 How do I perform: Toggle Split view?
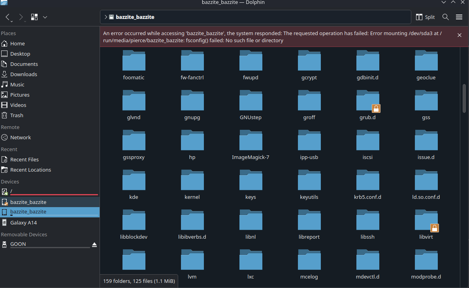click(x=425, y=17)
